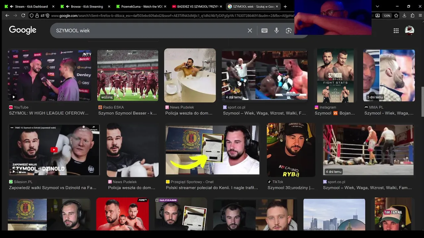Open the Google account avatar
The width and height of the screenshot is (424, 238).
[409, 30]
